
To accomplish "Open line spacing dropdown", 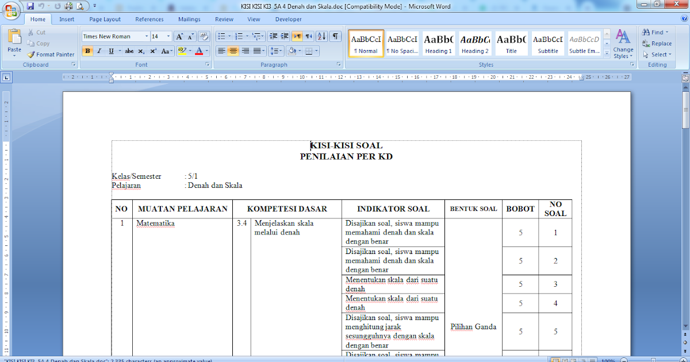I will pos(281,51).
